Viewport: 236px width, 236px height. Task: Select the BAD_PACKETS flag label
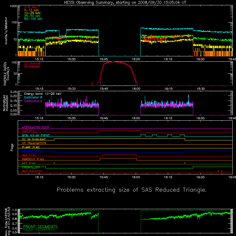(x=32, y=171)
